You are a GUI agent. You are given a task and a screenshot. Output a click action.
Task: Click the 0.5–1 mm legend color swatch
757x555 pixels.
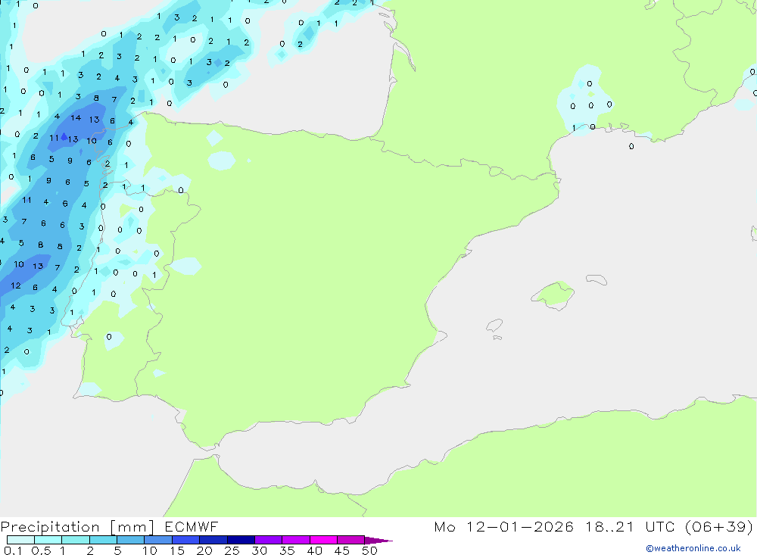click(48, 540)
